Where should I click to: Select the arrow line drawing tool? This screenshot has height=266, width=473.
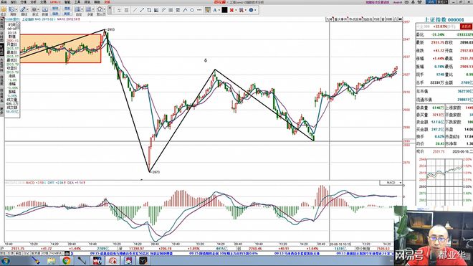tap(142, 10)
